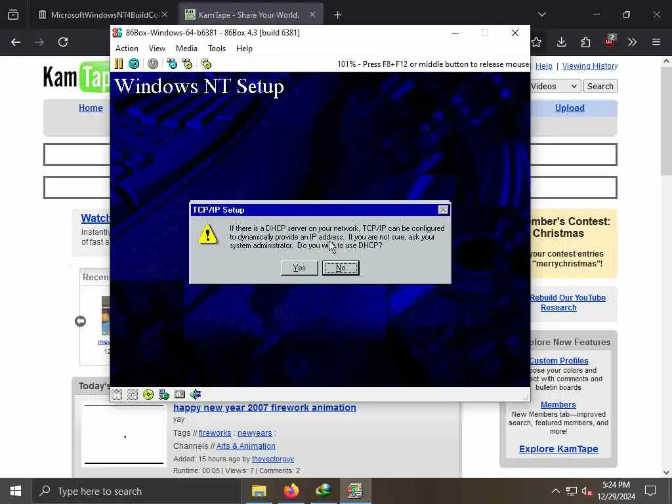Expand Firefox toolbar overflow chevron
This screenshot has width=672, height=504.
[x=632, y=42]
